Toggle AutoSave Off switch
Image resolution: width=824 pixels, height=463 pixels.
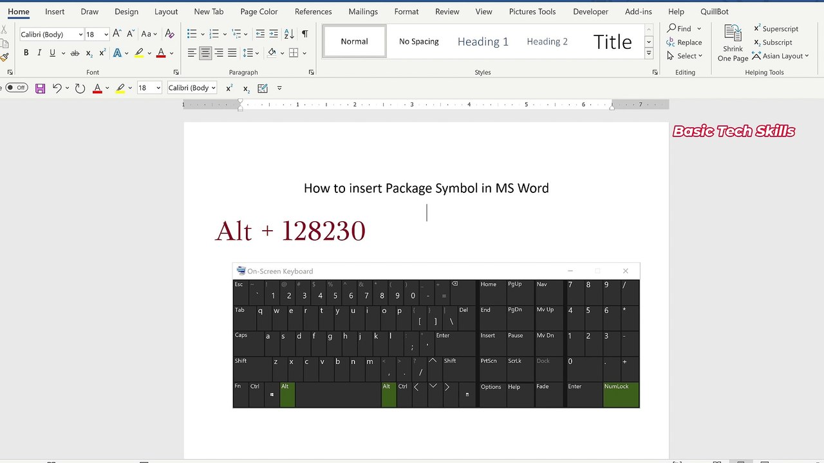pos(17,87)
